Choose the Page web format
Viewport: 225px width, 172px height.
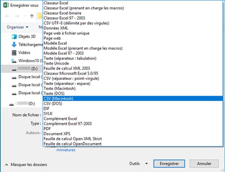[133, 38]
